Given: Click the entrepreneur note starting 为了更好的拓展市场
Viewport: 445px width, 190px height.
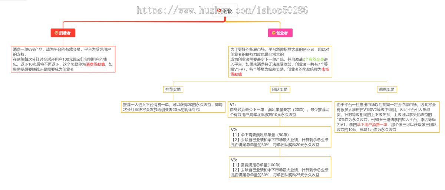Looking at the screenshot, I should (x=280, y=61).
